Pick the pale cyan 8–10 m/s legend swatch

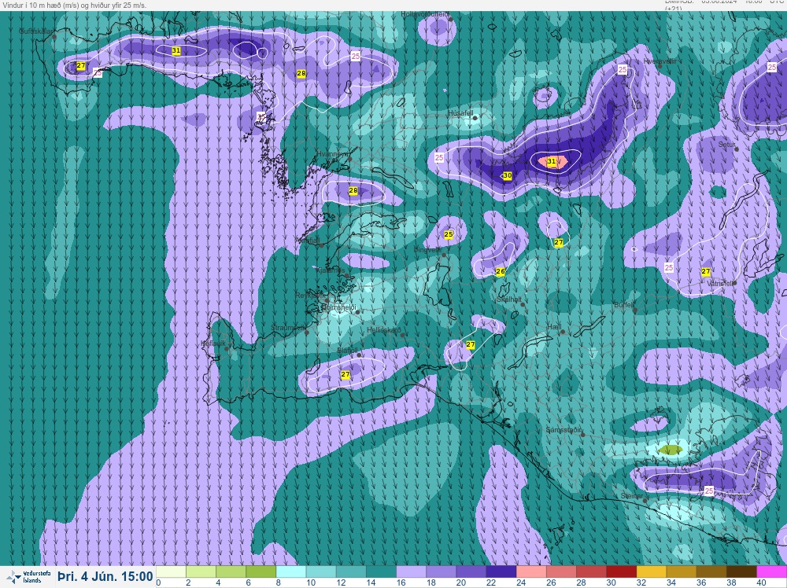pyautogui.click(x=291, y=572)
